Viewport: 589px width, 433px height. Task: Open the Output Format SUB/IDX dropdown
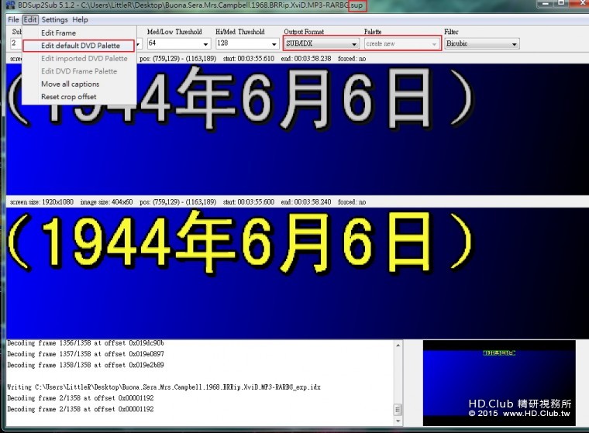coord(322,43)
